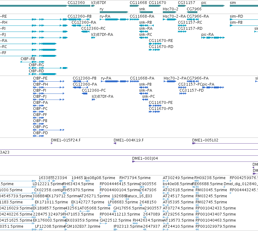Click the snk-PB protein label

pos(145,84)
